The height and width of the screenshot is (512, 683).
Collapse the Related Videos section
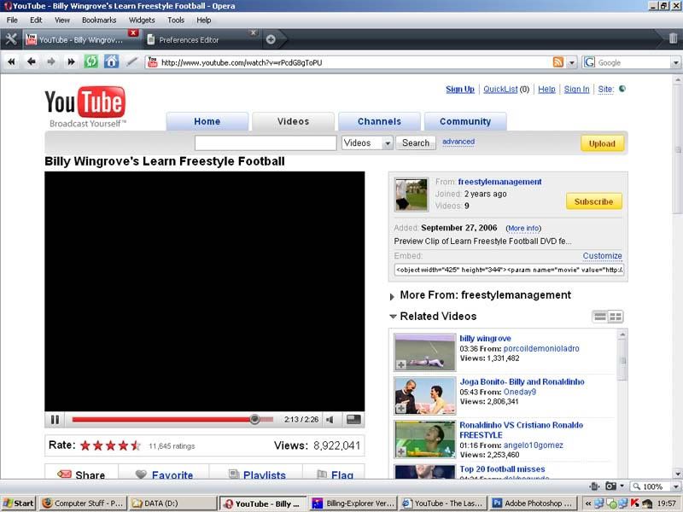(393, 317)
